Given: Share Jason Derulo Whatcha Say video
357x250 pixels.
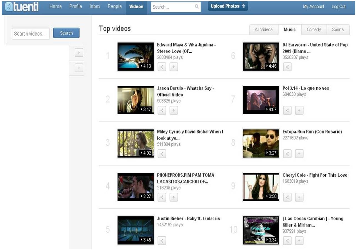Looking at the screenshot, I should point(162,110).
